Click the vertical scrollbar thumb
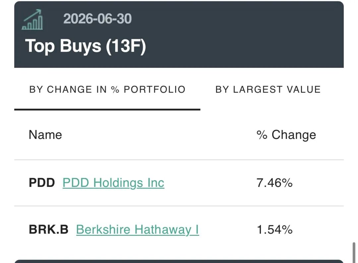 click(x=354, y=252)
